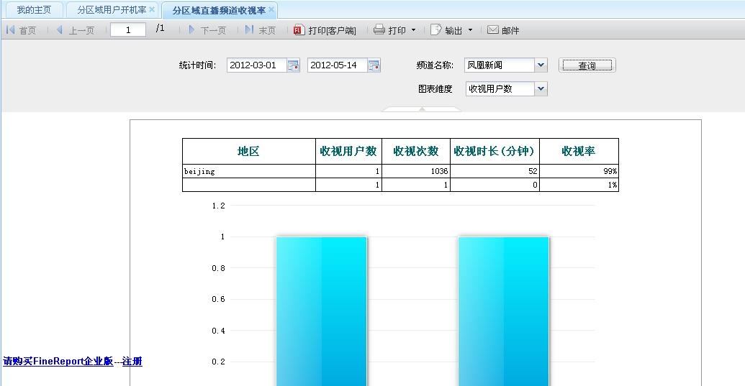Expand the 打印 dropdown arrow
The image size is (745, 386).
(413, 30)
